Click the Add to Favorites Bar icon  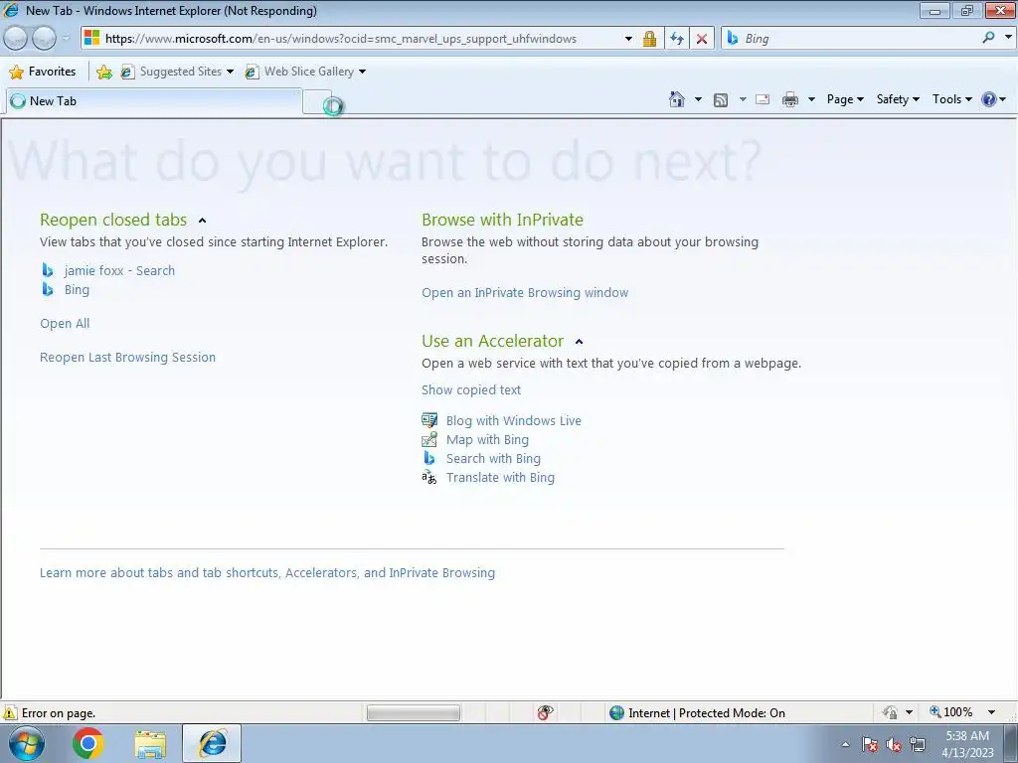pyautogui.click(x=103, y=72)
